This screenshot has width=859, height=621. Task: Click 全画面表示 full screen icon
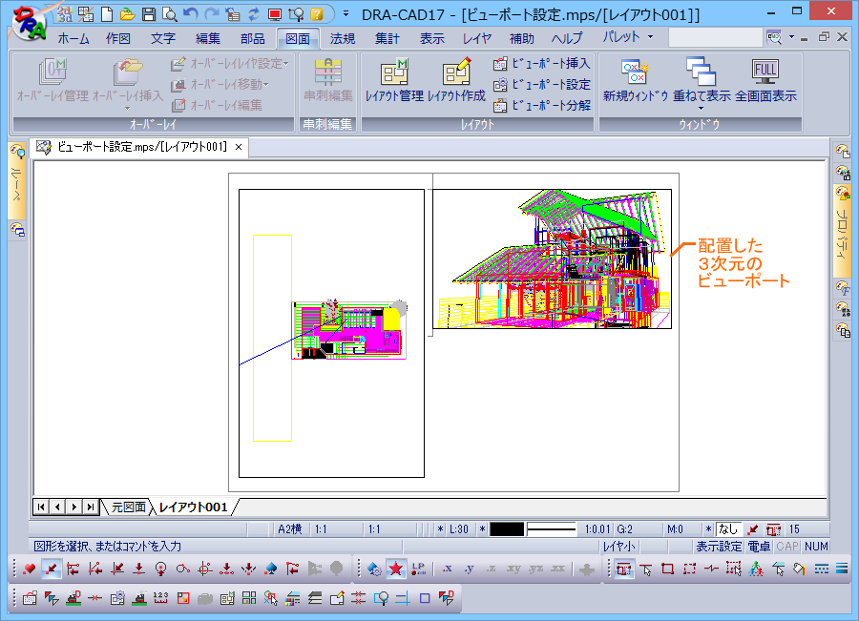click(x=765, y=80)
